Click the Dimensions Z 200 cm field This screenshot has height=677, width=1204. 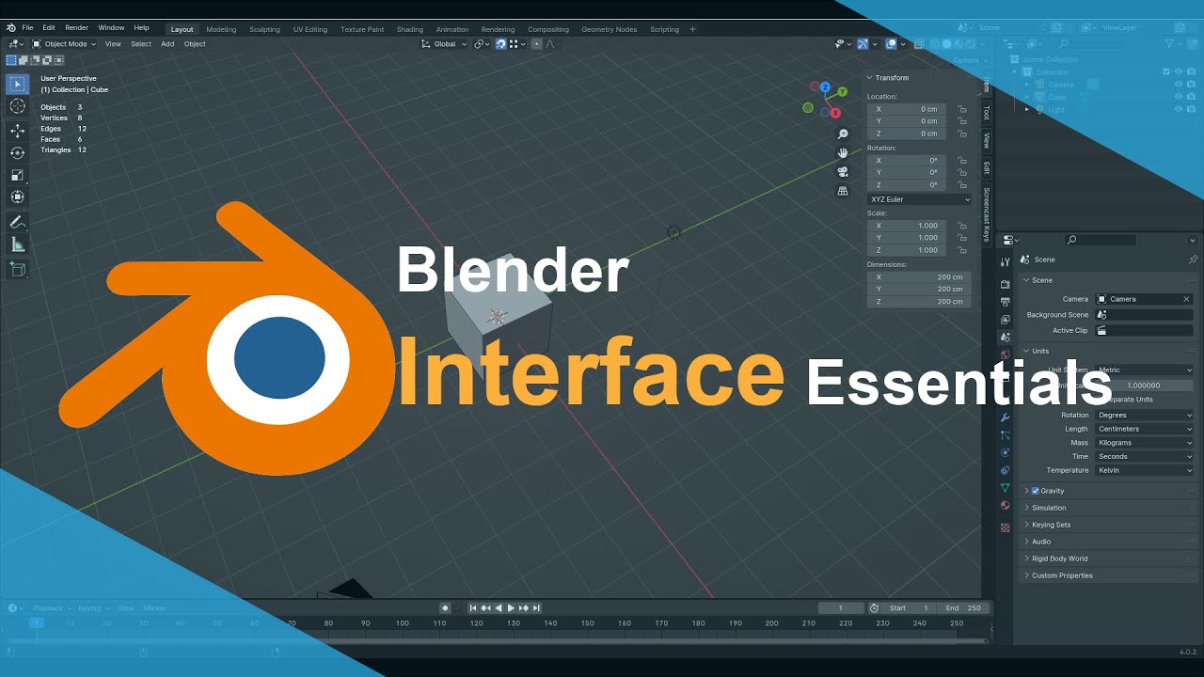(x=918, y=301)
